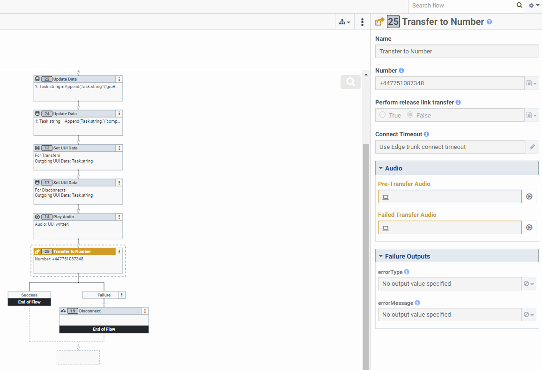Viewport: 542px width, 370px height.
Task: Open the vertical ellipsis toolbar menu
Action: pyautogui.click(x=362, y=22)
